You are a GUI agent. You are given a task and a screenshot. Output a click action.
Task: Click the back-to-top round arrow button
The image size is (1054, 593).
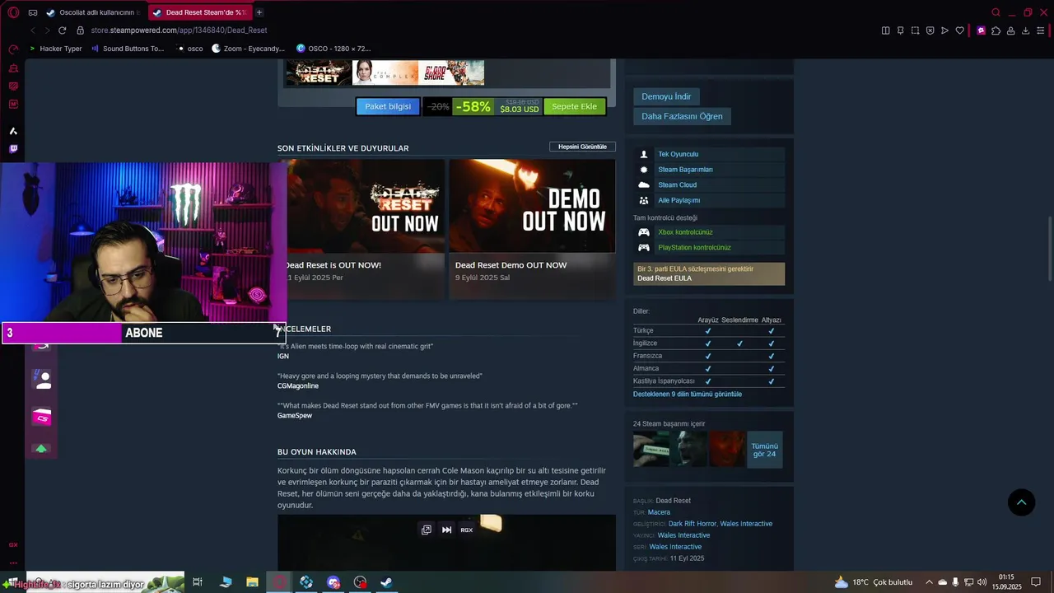tap(1021, 502)
